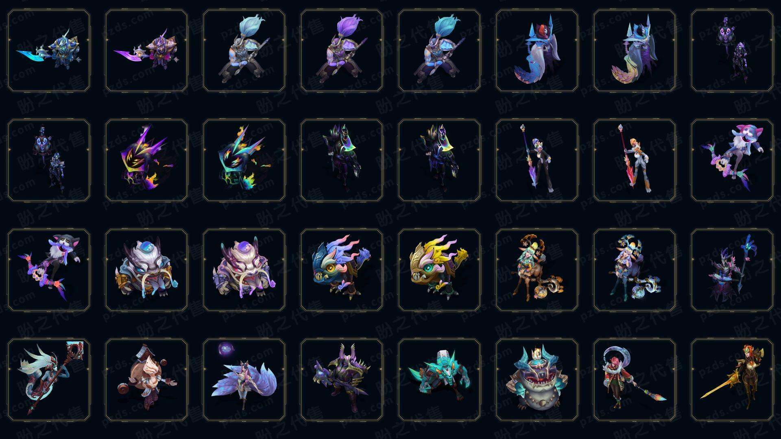Viewport: 781px width, 439px height.
Task: Select the orange-suit spear woman skin
Action: (635, 160)
